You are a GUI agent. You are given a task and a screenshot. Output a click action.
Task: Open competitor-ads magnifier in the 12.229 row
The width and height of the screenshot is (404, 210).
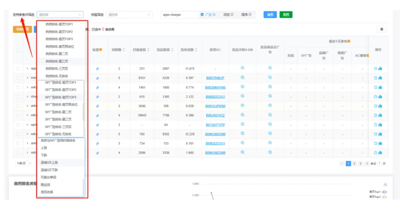(270, 133)
